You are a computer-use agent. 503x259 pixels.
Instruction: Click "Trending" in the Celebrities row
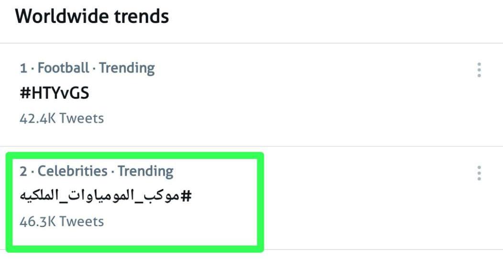point(145,171)
